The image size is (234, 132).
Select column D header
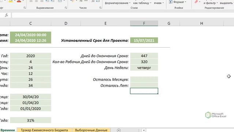(66, 23)
